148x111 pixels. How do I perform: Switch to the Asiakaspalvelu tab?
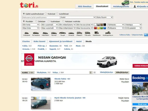pyautogui.click(x=121, y=6)
